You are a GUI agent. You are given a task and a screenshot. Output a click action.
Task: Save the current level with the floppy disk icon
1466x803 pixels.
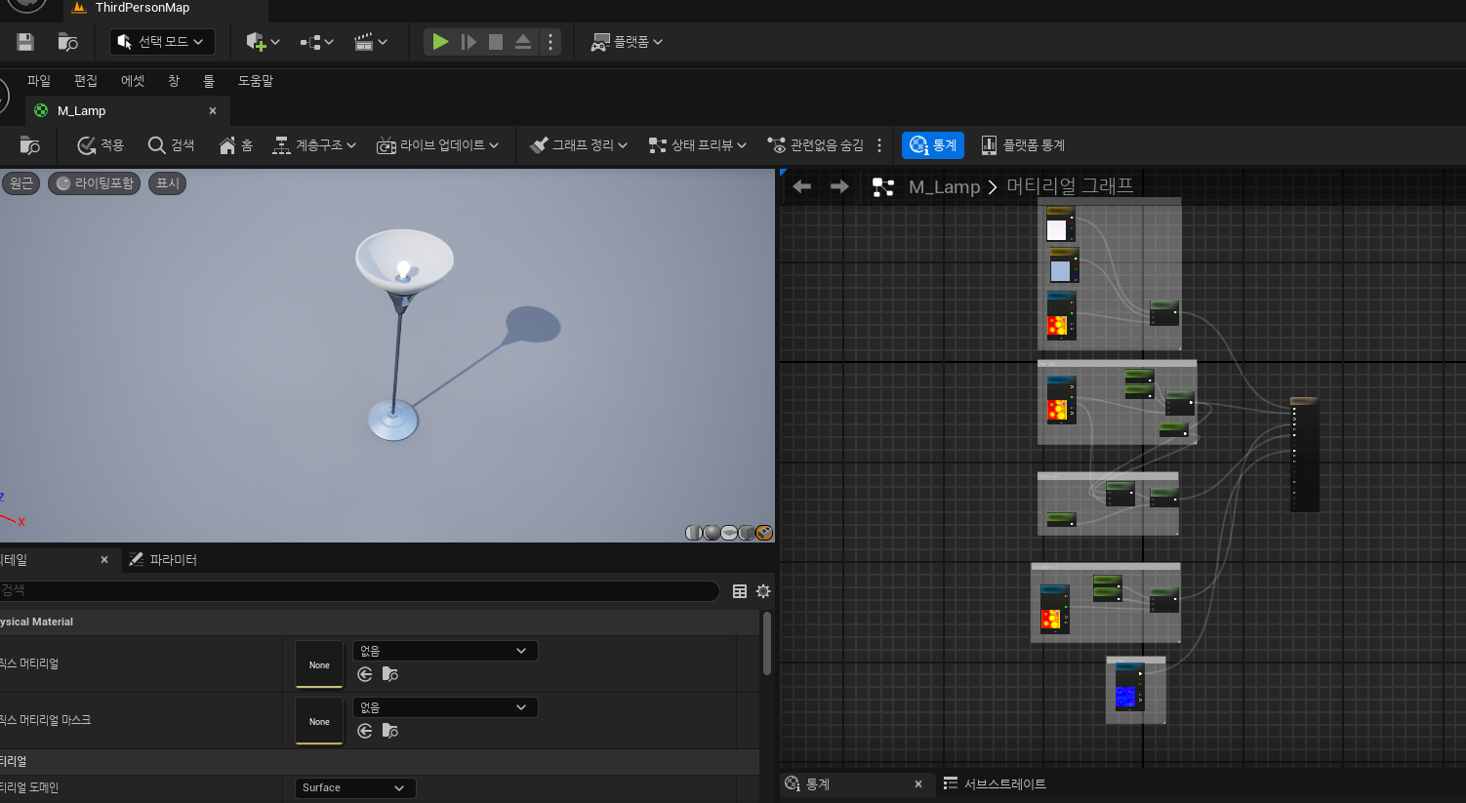tap(25, 42)
